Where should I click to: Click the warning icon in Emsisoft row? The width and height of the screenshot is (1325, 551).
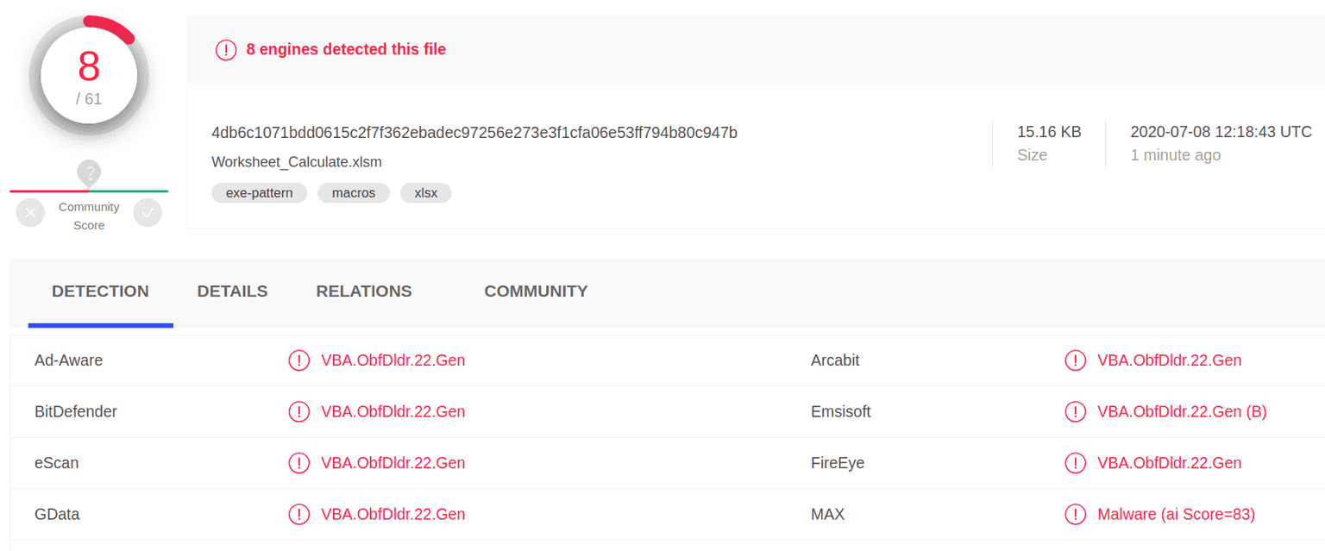click(1075, 412)
